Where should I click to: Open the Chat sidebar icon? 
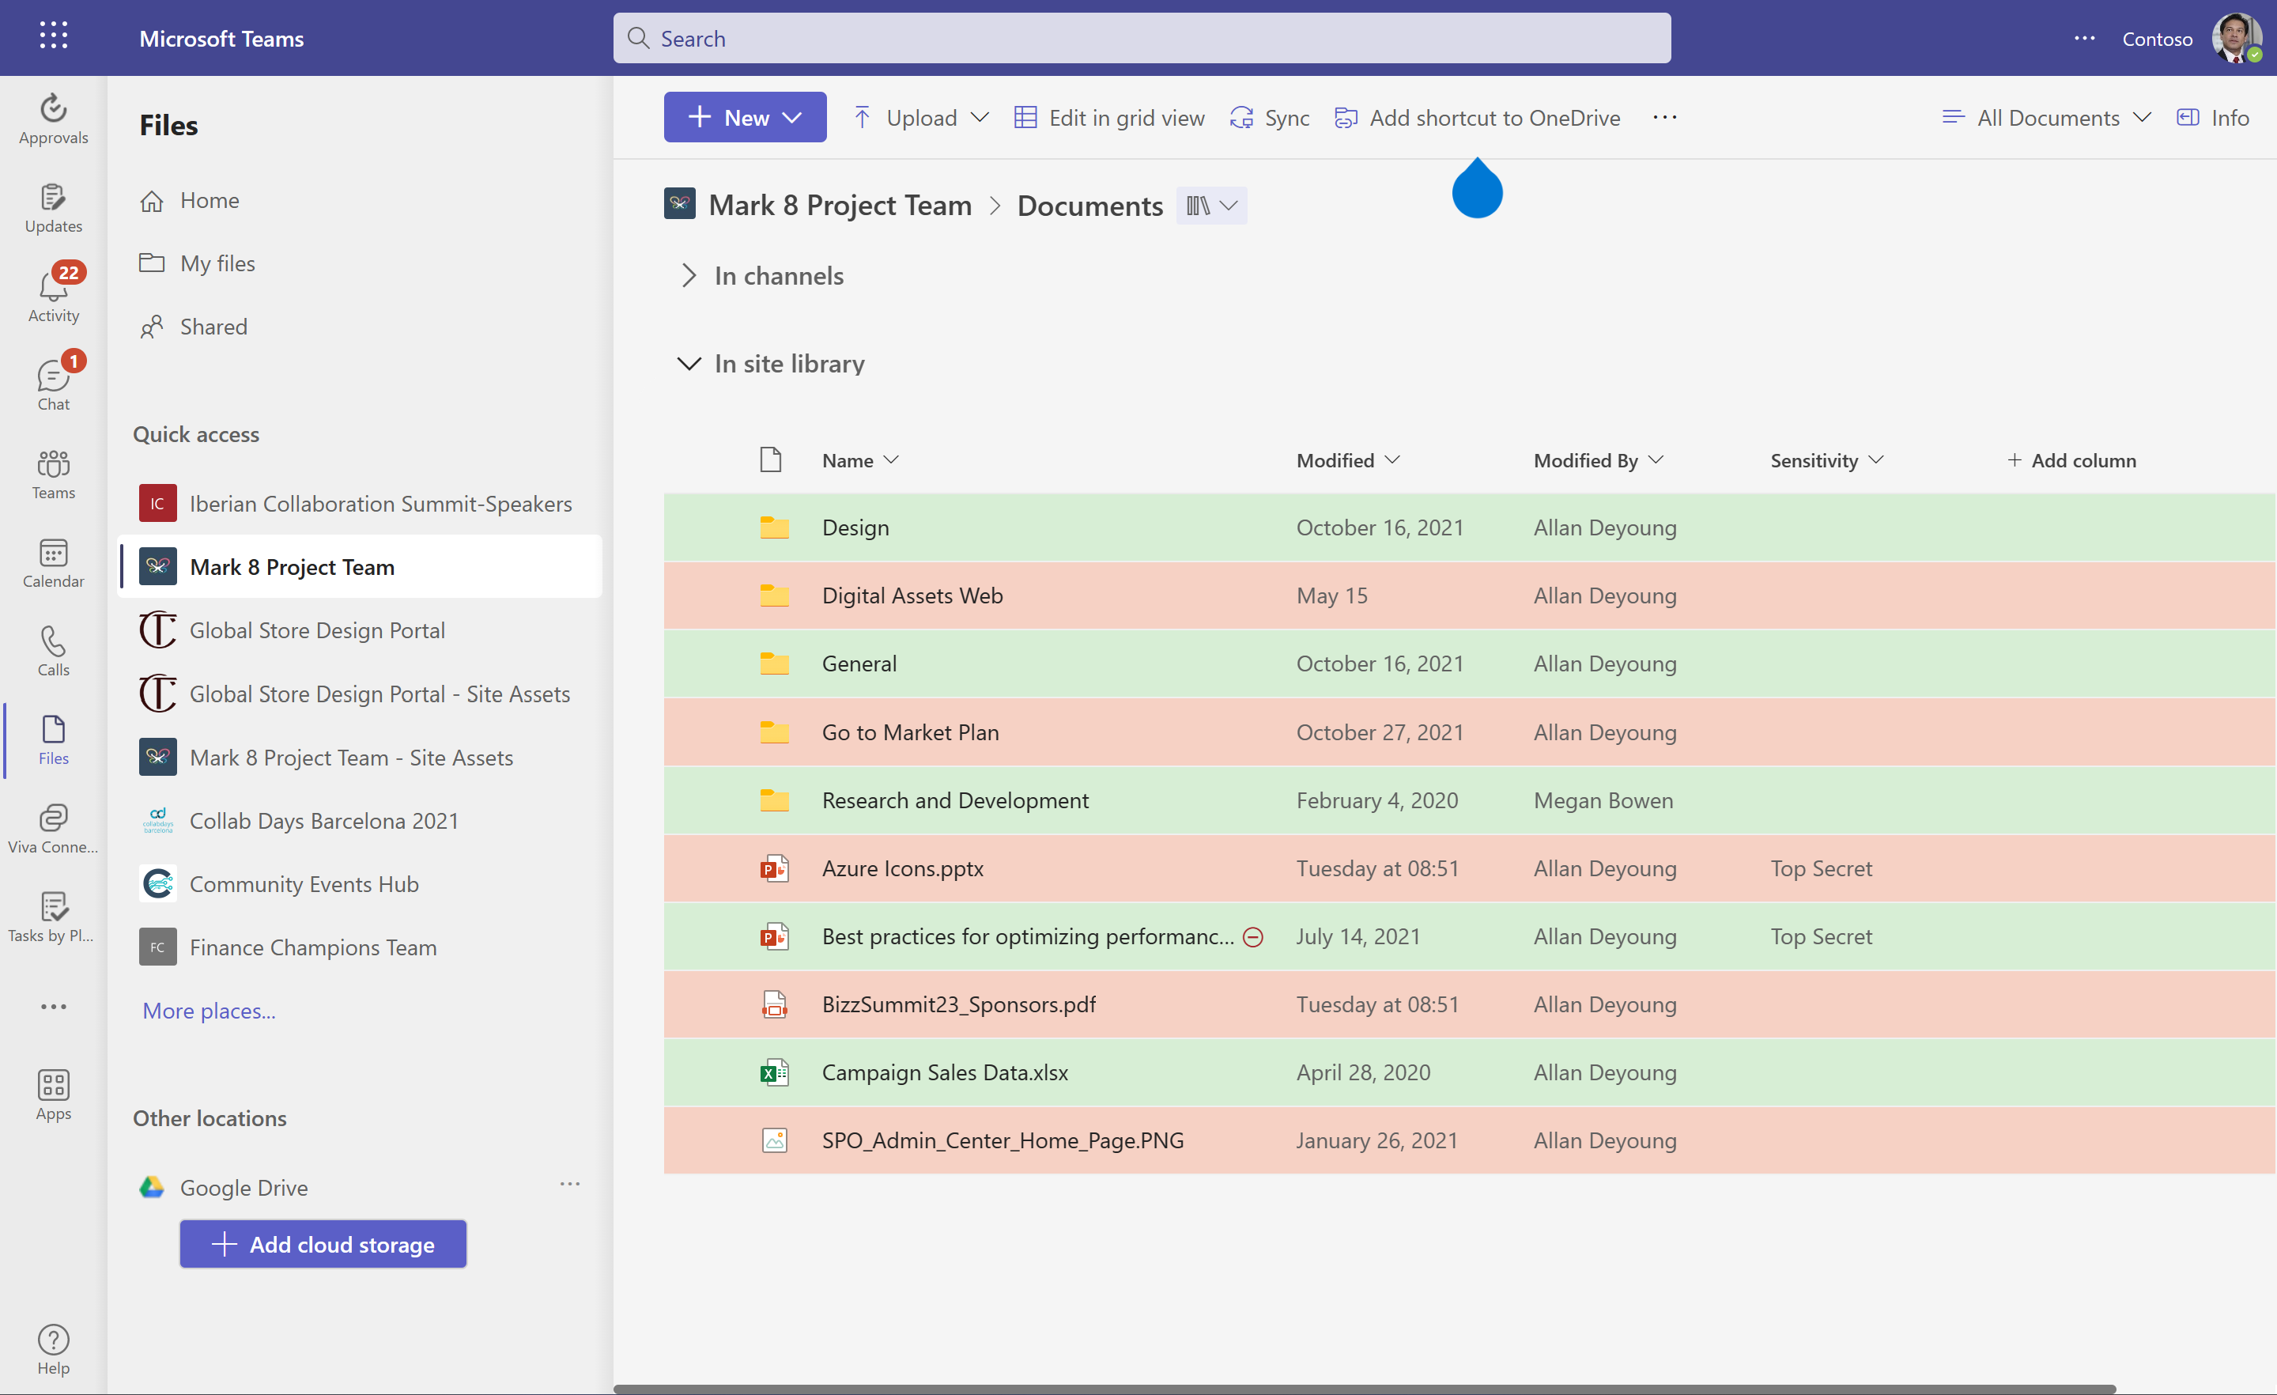53,377
